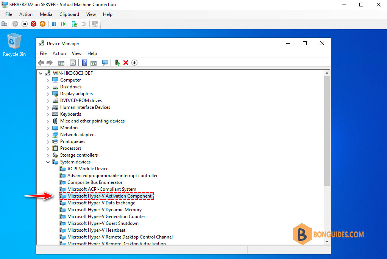Expand the Display adapters category
This screenshot has height=259, width=387.
pyautogui.click(x=48, y=94)
